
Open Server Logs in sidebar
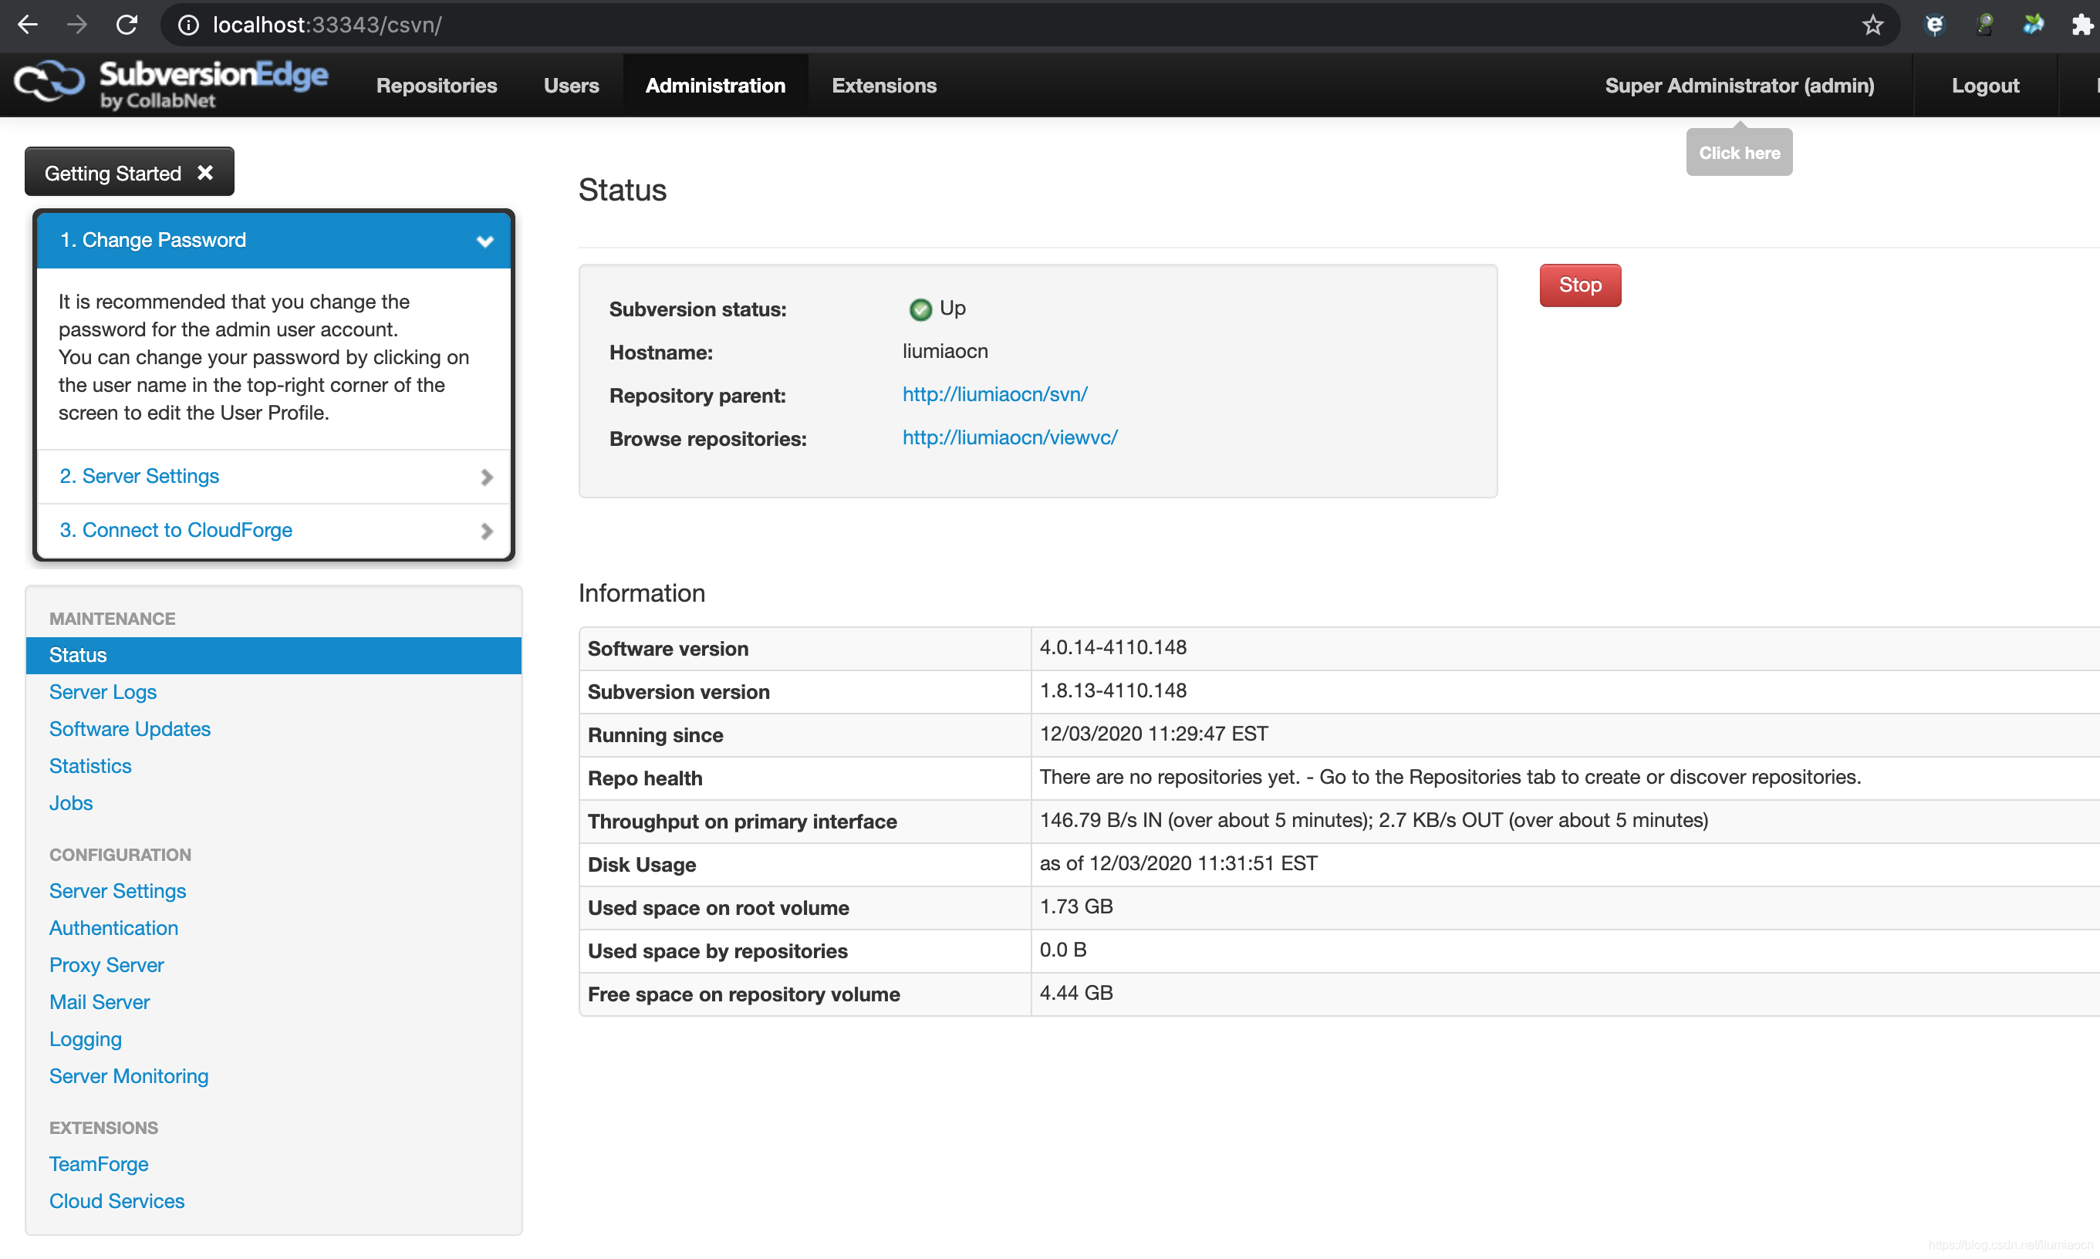tap(103, 692)
